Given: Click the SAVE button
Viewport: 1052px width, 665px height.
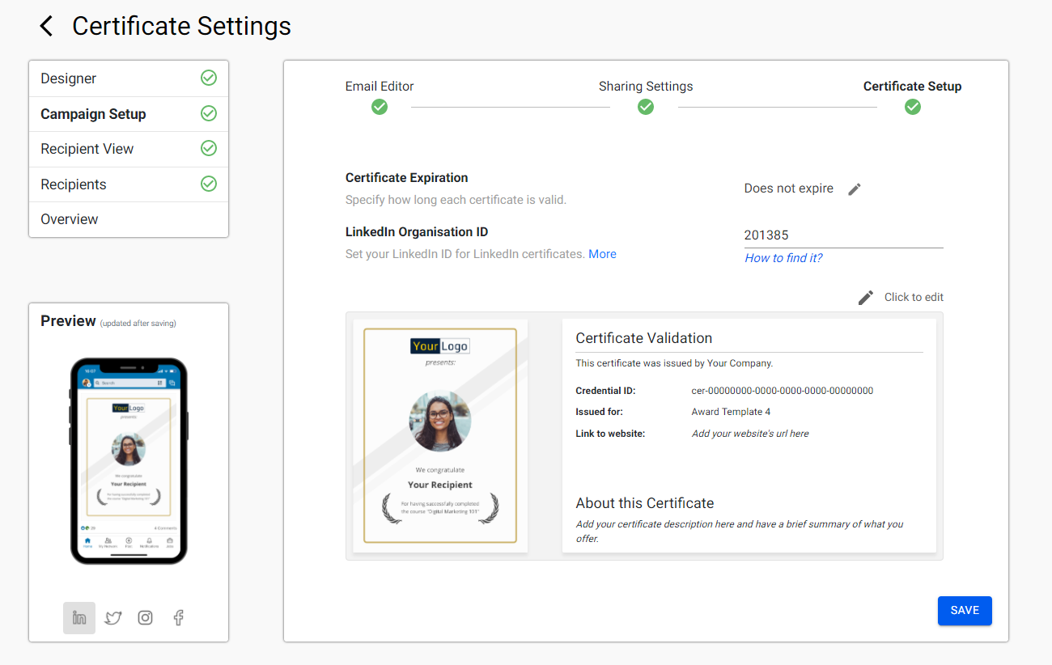Looking at the screenshot, I should click(965, 611).
